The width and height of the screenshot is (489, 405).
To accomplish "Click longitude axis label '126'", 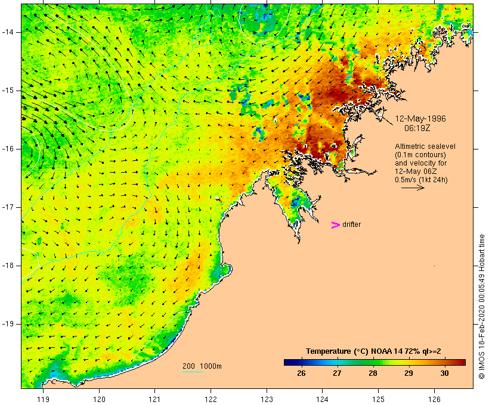I will pos(434,400).
